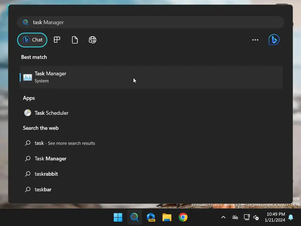
Task: Launch Google Chrome from taskbar
Action: (x=183, y=217)
